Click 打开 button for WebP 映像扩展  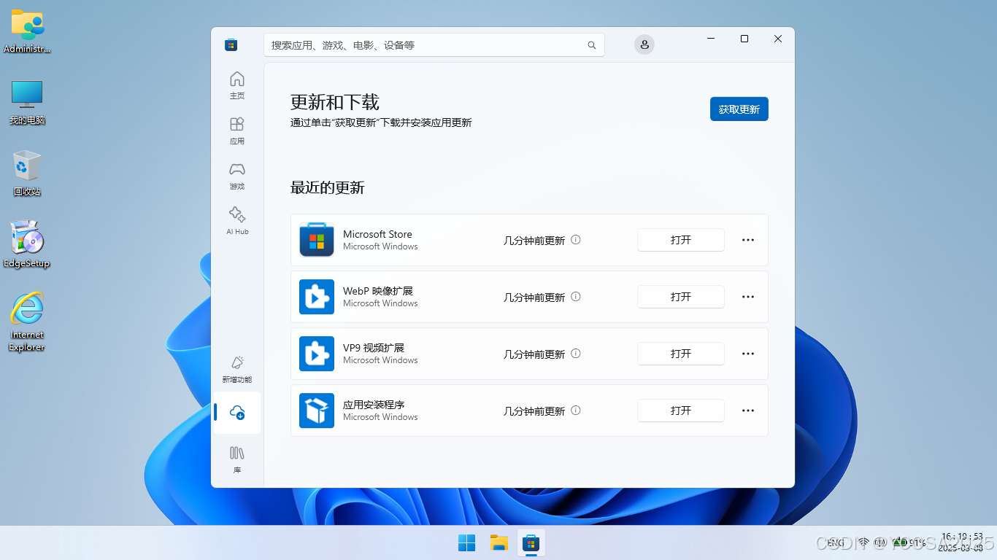pos(681,297)
